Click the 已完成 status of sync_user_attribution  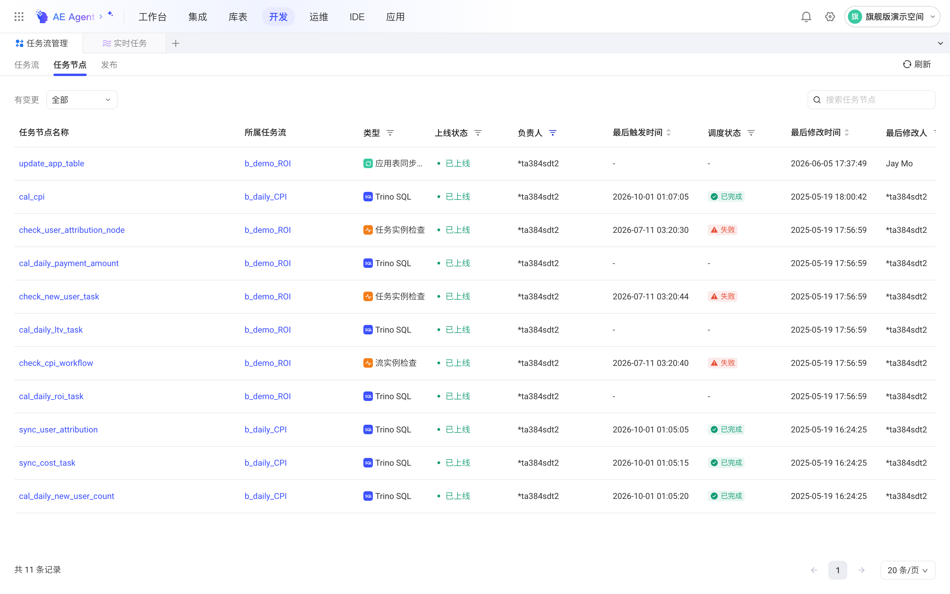(726, 429)
